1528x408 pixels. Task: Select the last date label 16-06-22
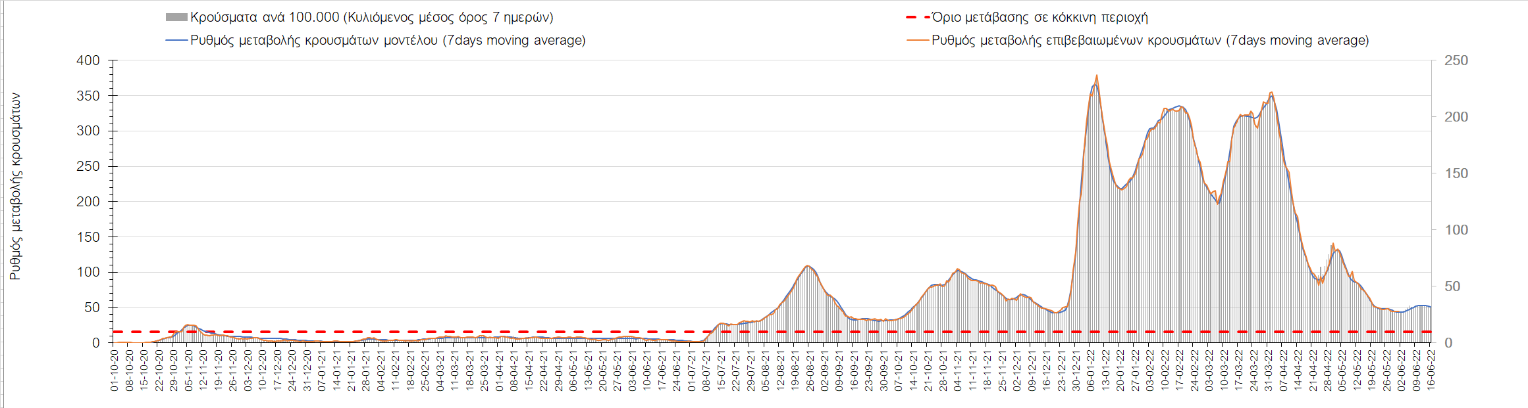[x=1431, y=371]
